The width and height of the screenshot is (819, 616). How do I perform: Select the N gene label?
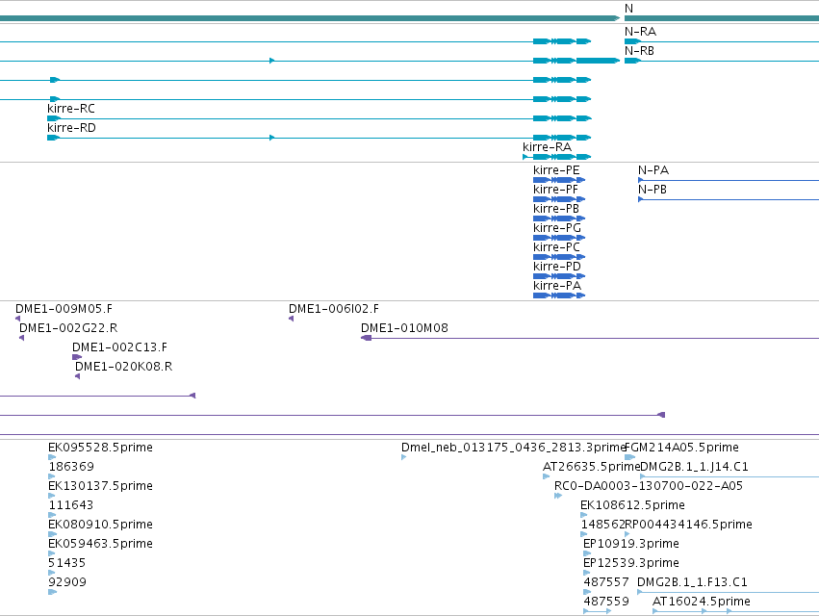point(628,9)
